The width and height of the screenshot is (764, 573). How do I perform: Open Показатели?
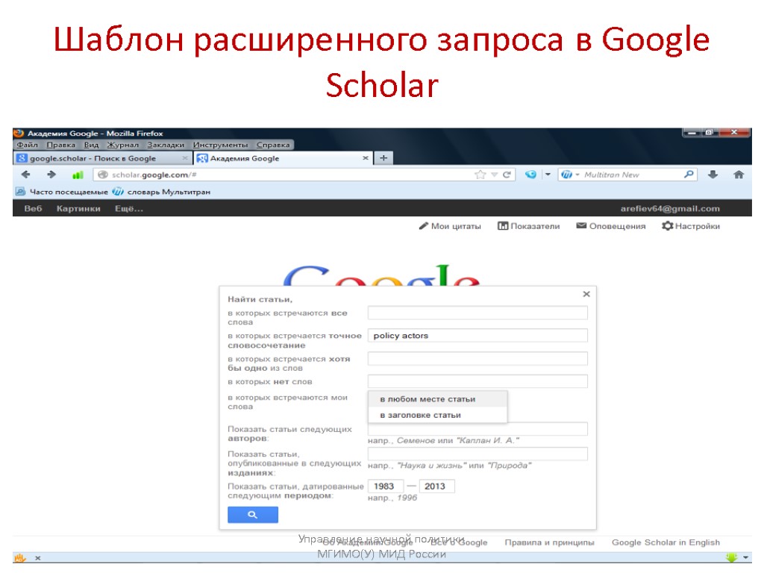529,226
